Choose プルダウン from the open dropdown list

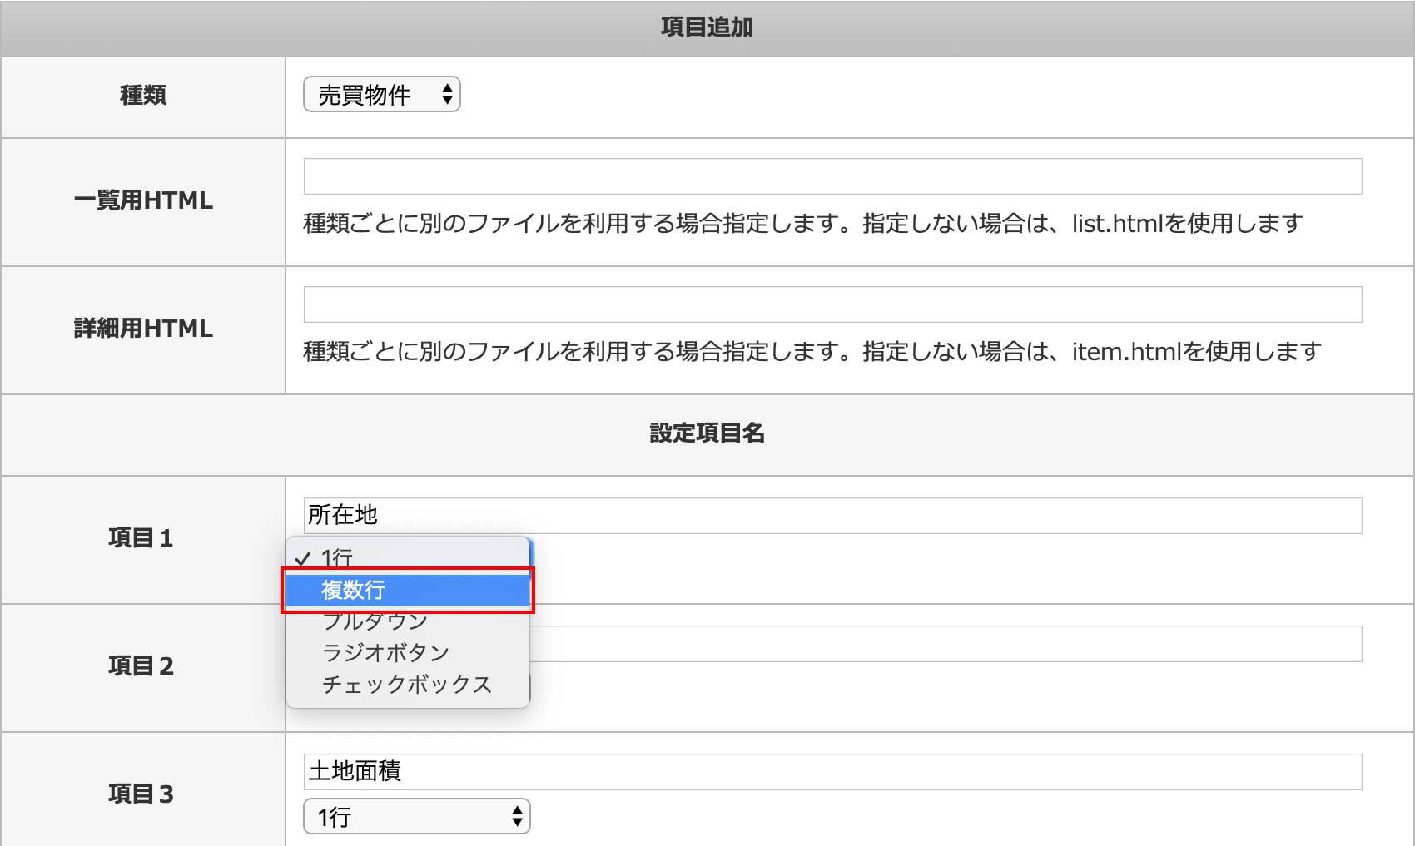(408, 621)
